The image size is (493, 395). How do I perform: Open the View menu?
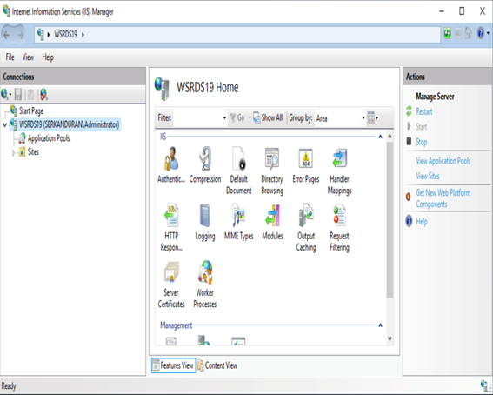28,57
